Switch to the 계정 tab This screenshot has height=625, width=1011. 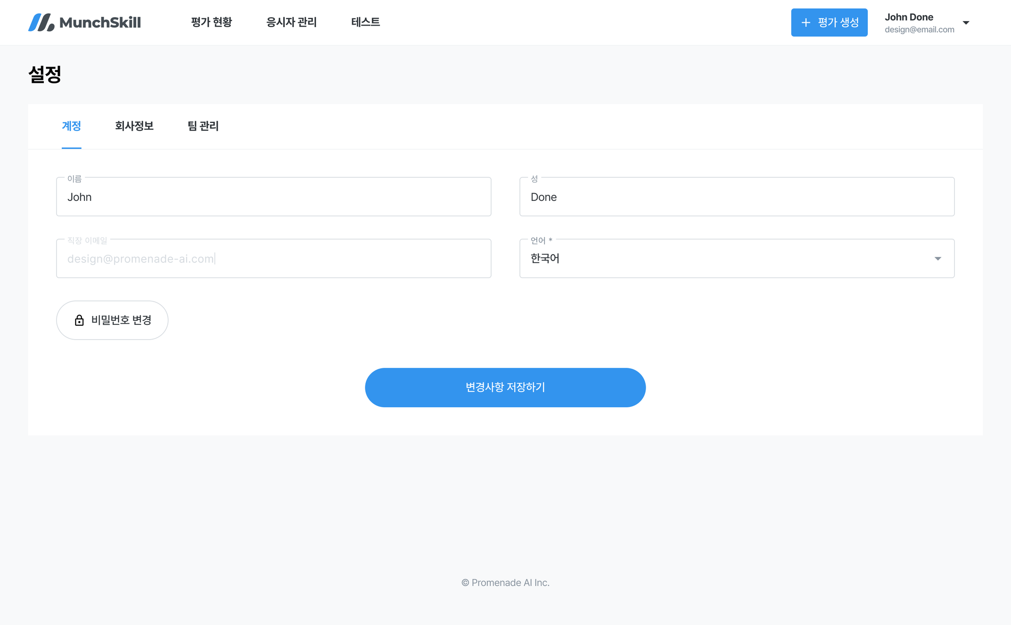72,126
